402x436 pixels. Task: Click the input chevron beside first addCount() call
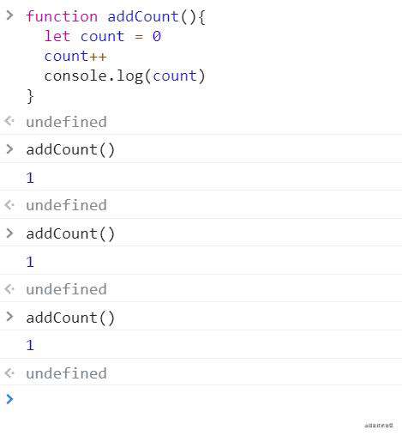click(9, 149)
